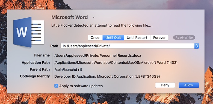Select the /sbin/launchd (1) parent path
Screen dimensions: 213x104
coord(68,70)
